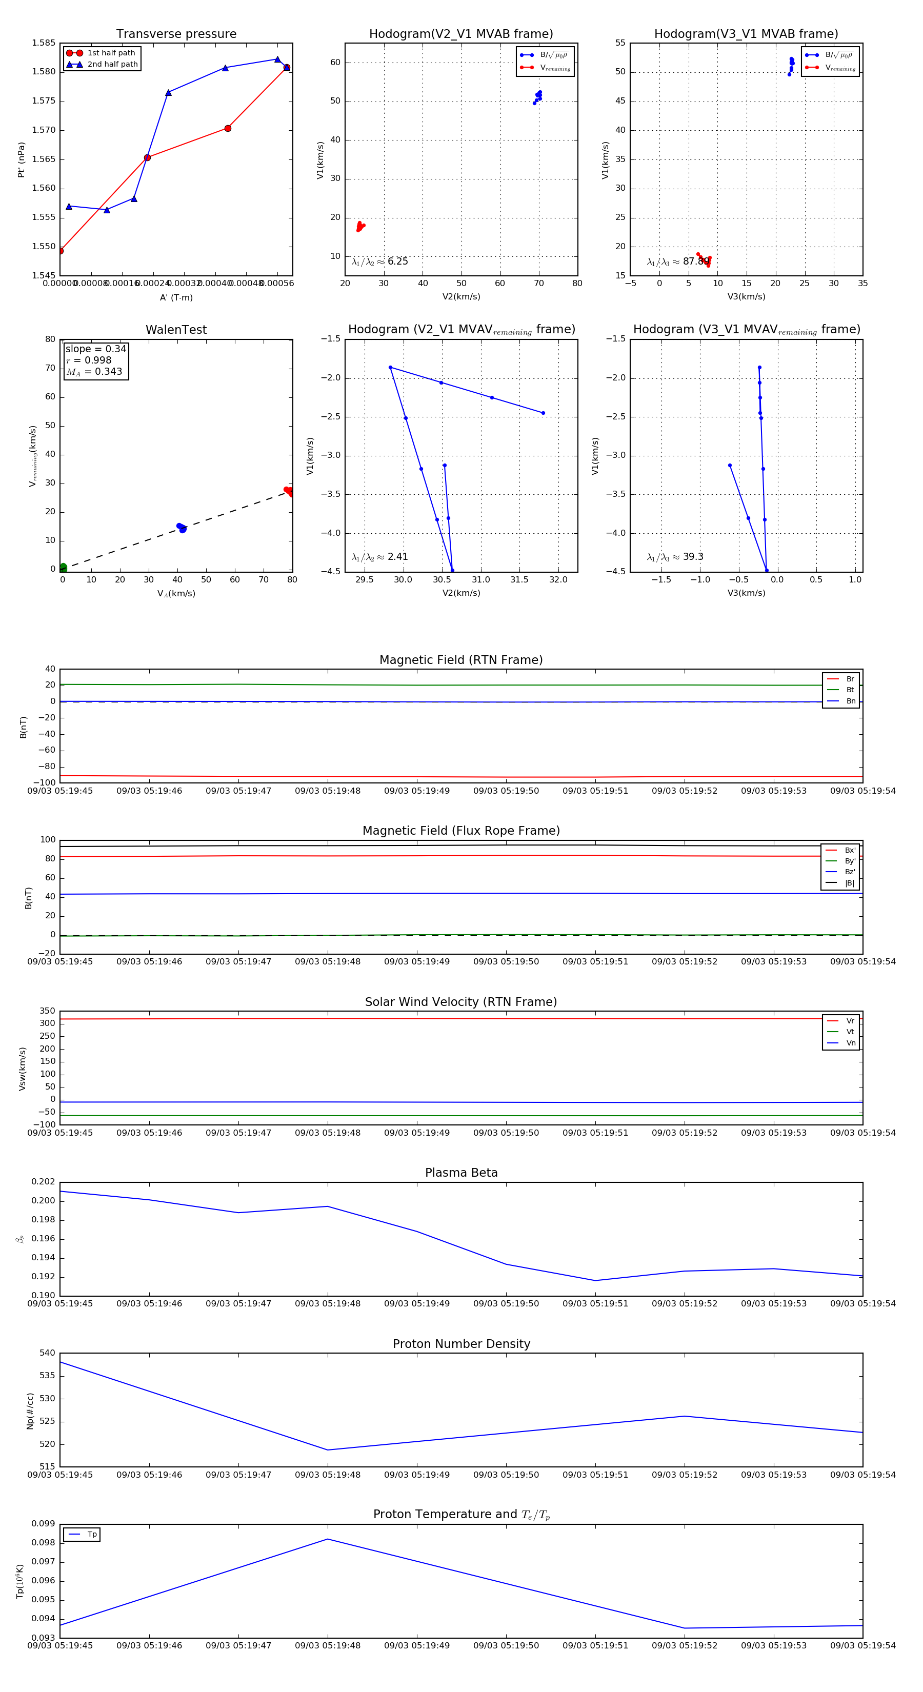The image size is (923, 1692).
Task: Click '09/03 05:19:52' tick under Proton Number Density
Action: point(685,1475)
